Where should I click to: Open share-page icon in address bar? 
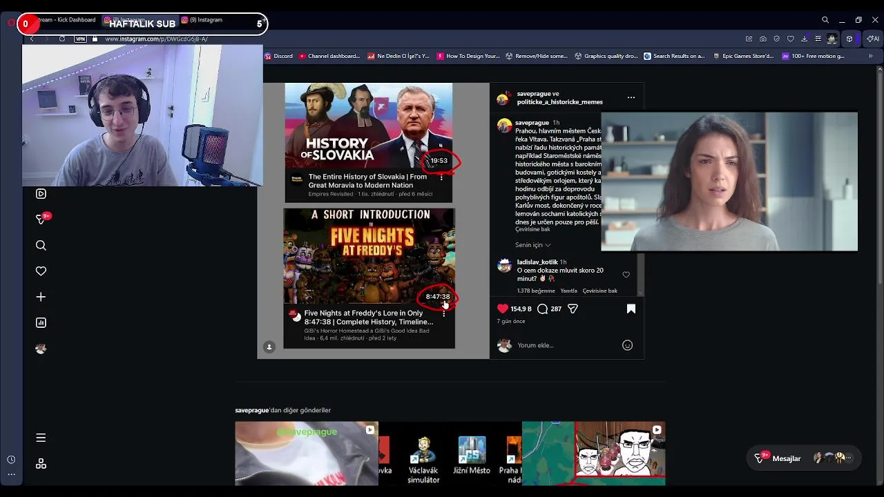749,39
